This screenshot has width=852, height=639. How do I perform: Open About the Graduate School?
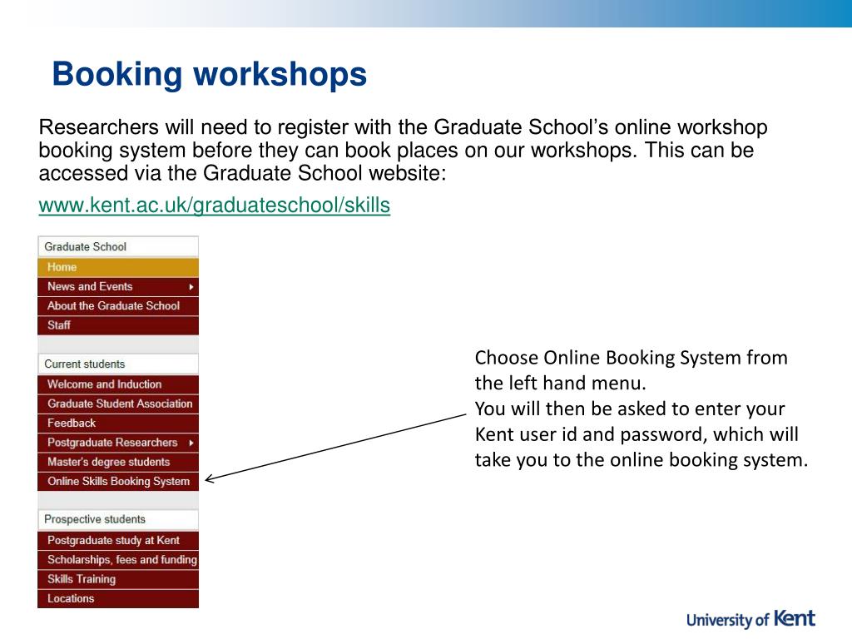118,306
